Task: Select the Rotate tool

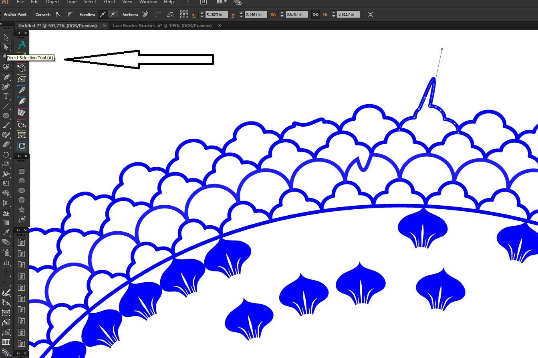Action: (x=6, y=155)
